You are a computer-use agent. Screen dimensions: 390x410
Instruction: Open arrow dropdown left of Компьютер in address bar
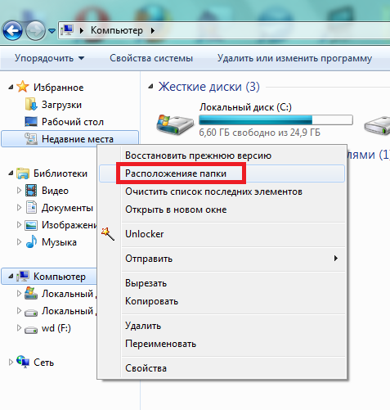[82, 30]
